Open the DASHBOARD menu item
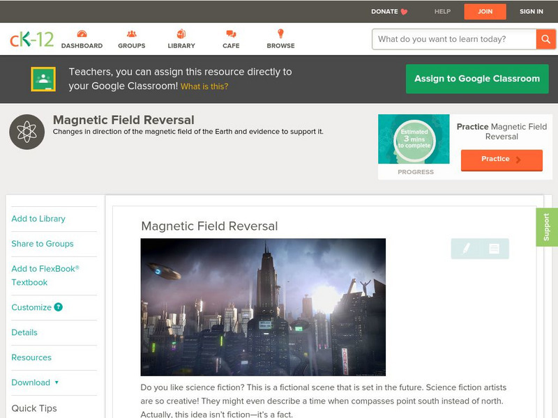Image resolution: width=558 pixels, height=418 pixels. [82, 46]
